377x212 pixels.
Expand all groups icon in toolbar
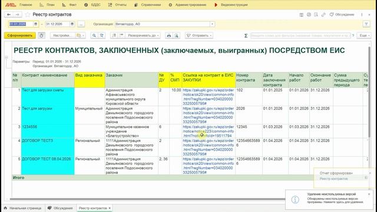[122, 35]
